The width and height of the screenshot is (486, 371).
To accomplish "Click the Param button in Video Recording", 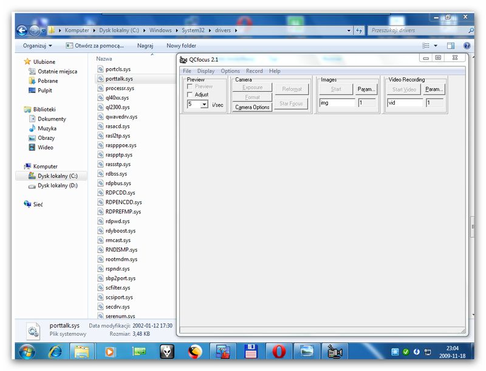I will tap(434, 89).
